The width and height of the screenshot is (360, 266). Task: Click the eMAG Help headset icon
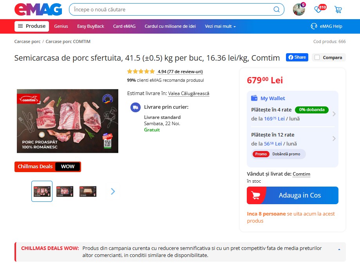pos(314,26)
